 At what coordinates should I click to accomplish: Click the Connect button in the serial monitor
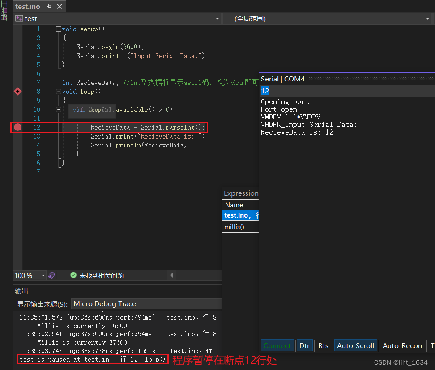click(277, 345)
